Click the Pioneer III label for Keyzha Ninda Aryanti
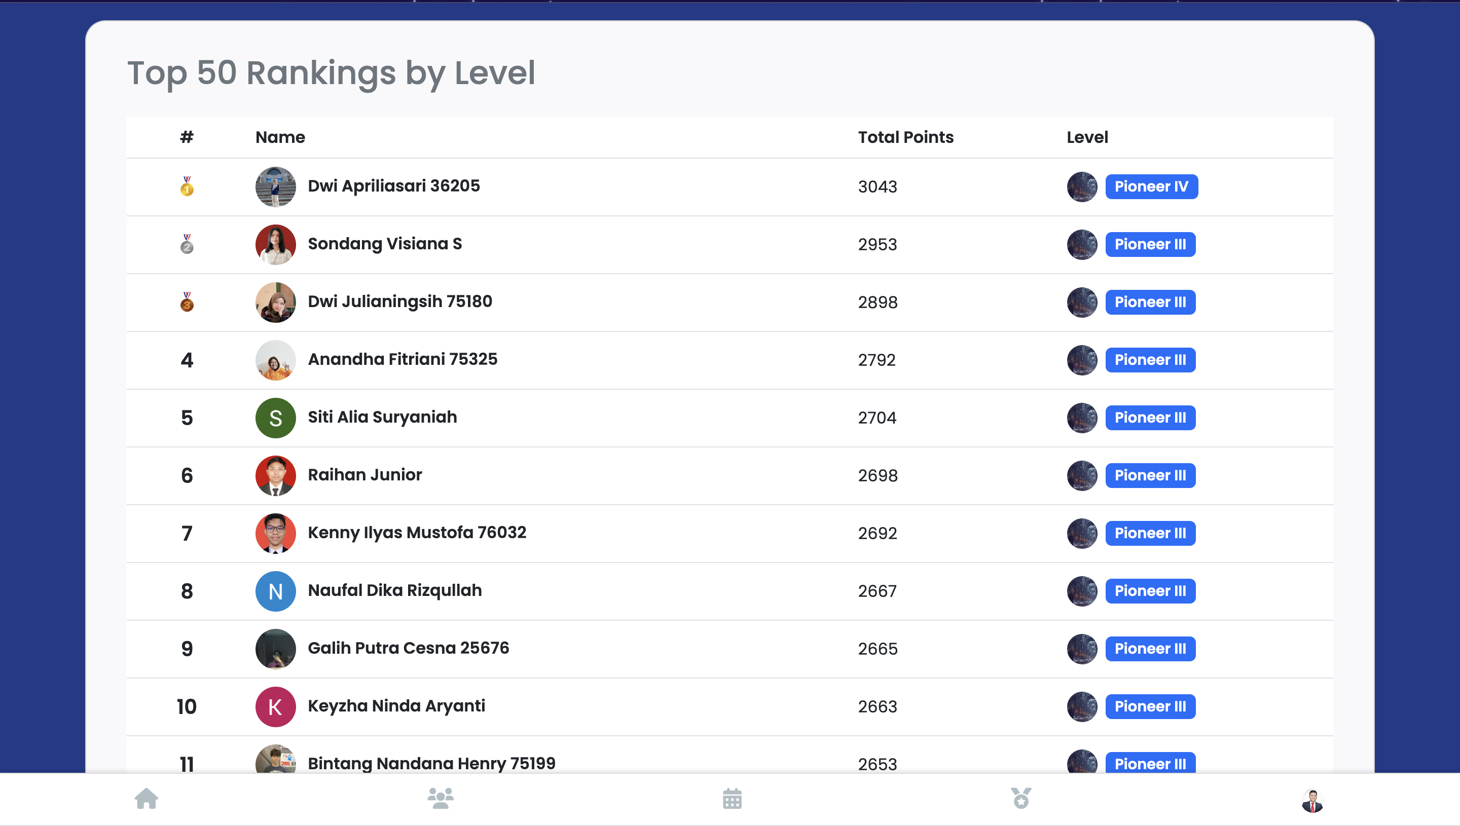 pos(1150,707)
